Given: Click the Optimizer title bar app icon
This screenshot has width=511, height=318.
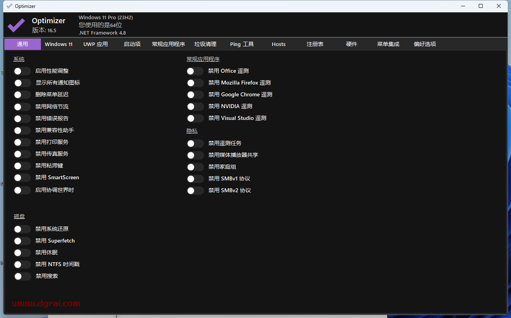Looking at the screenshot, I should click(9, 6).
